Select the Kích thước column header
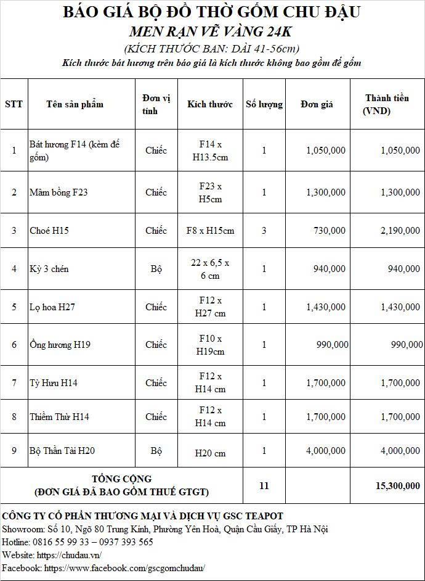This screenshot has height=581, width=425. point(210,104)
